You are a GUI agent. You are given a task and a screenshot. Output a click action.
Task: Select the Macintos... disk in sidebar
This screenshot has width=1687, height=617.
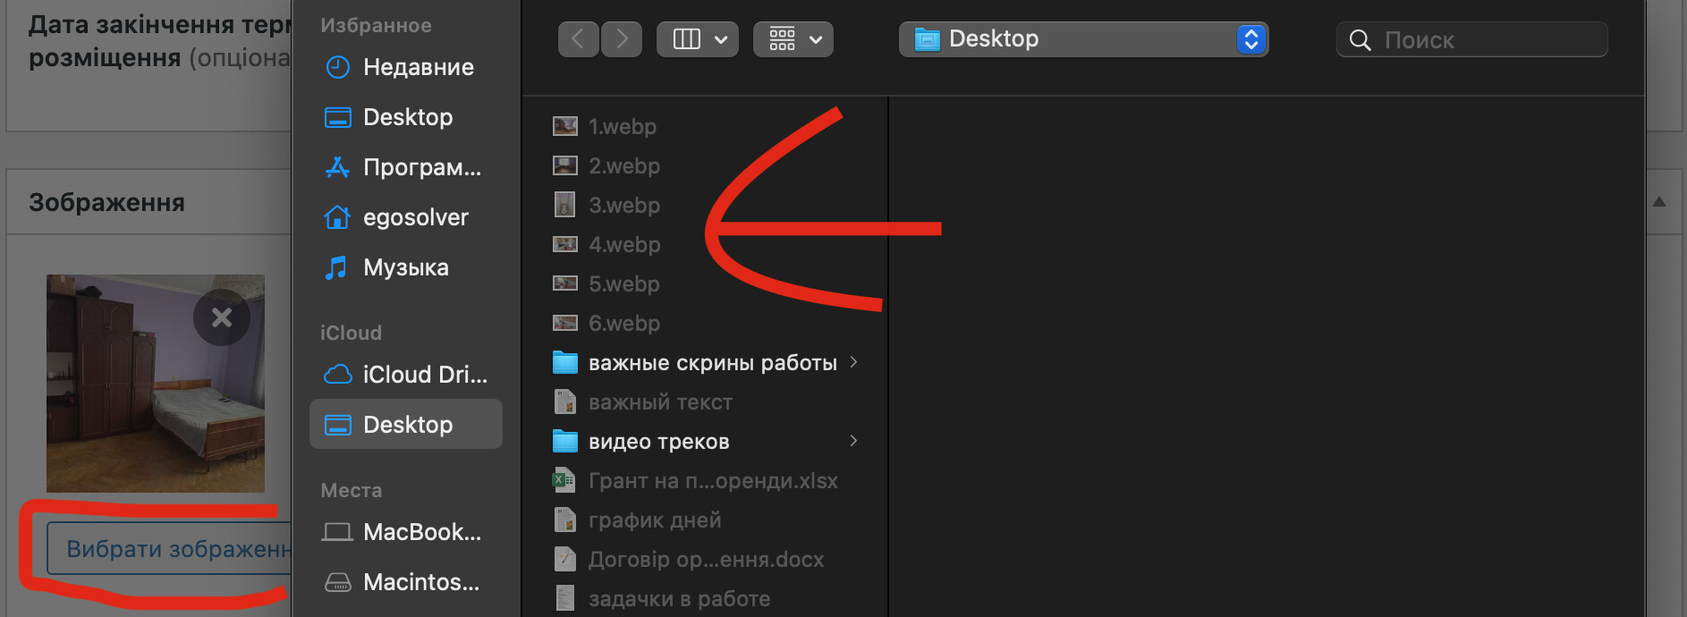pyautogui.click(x=406, y=582)
